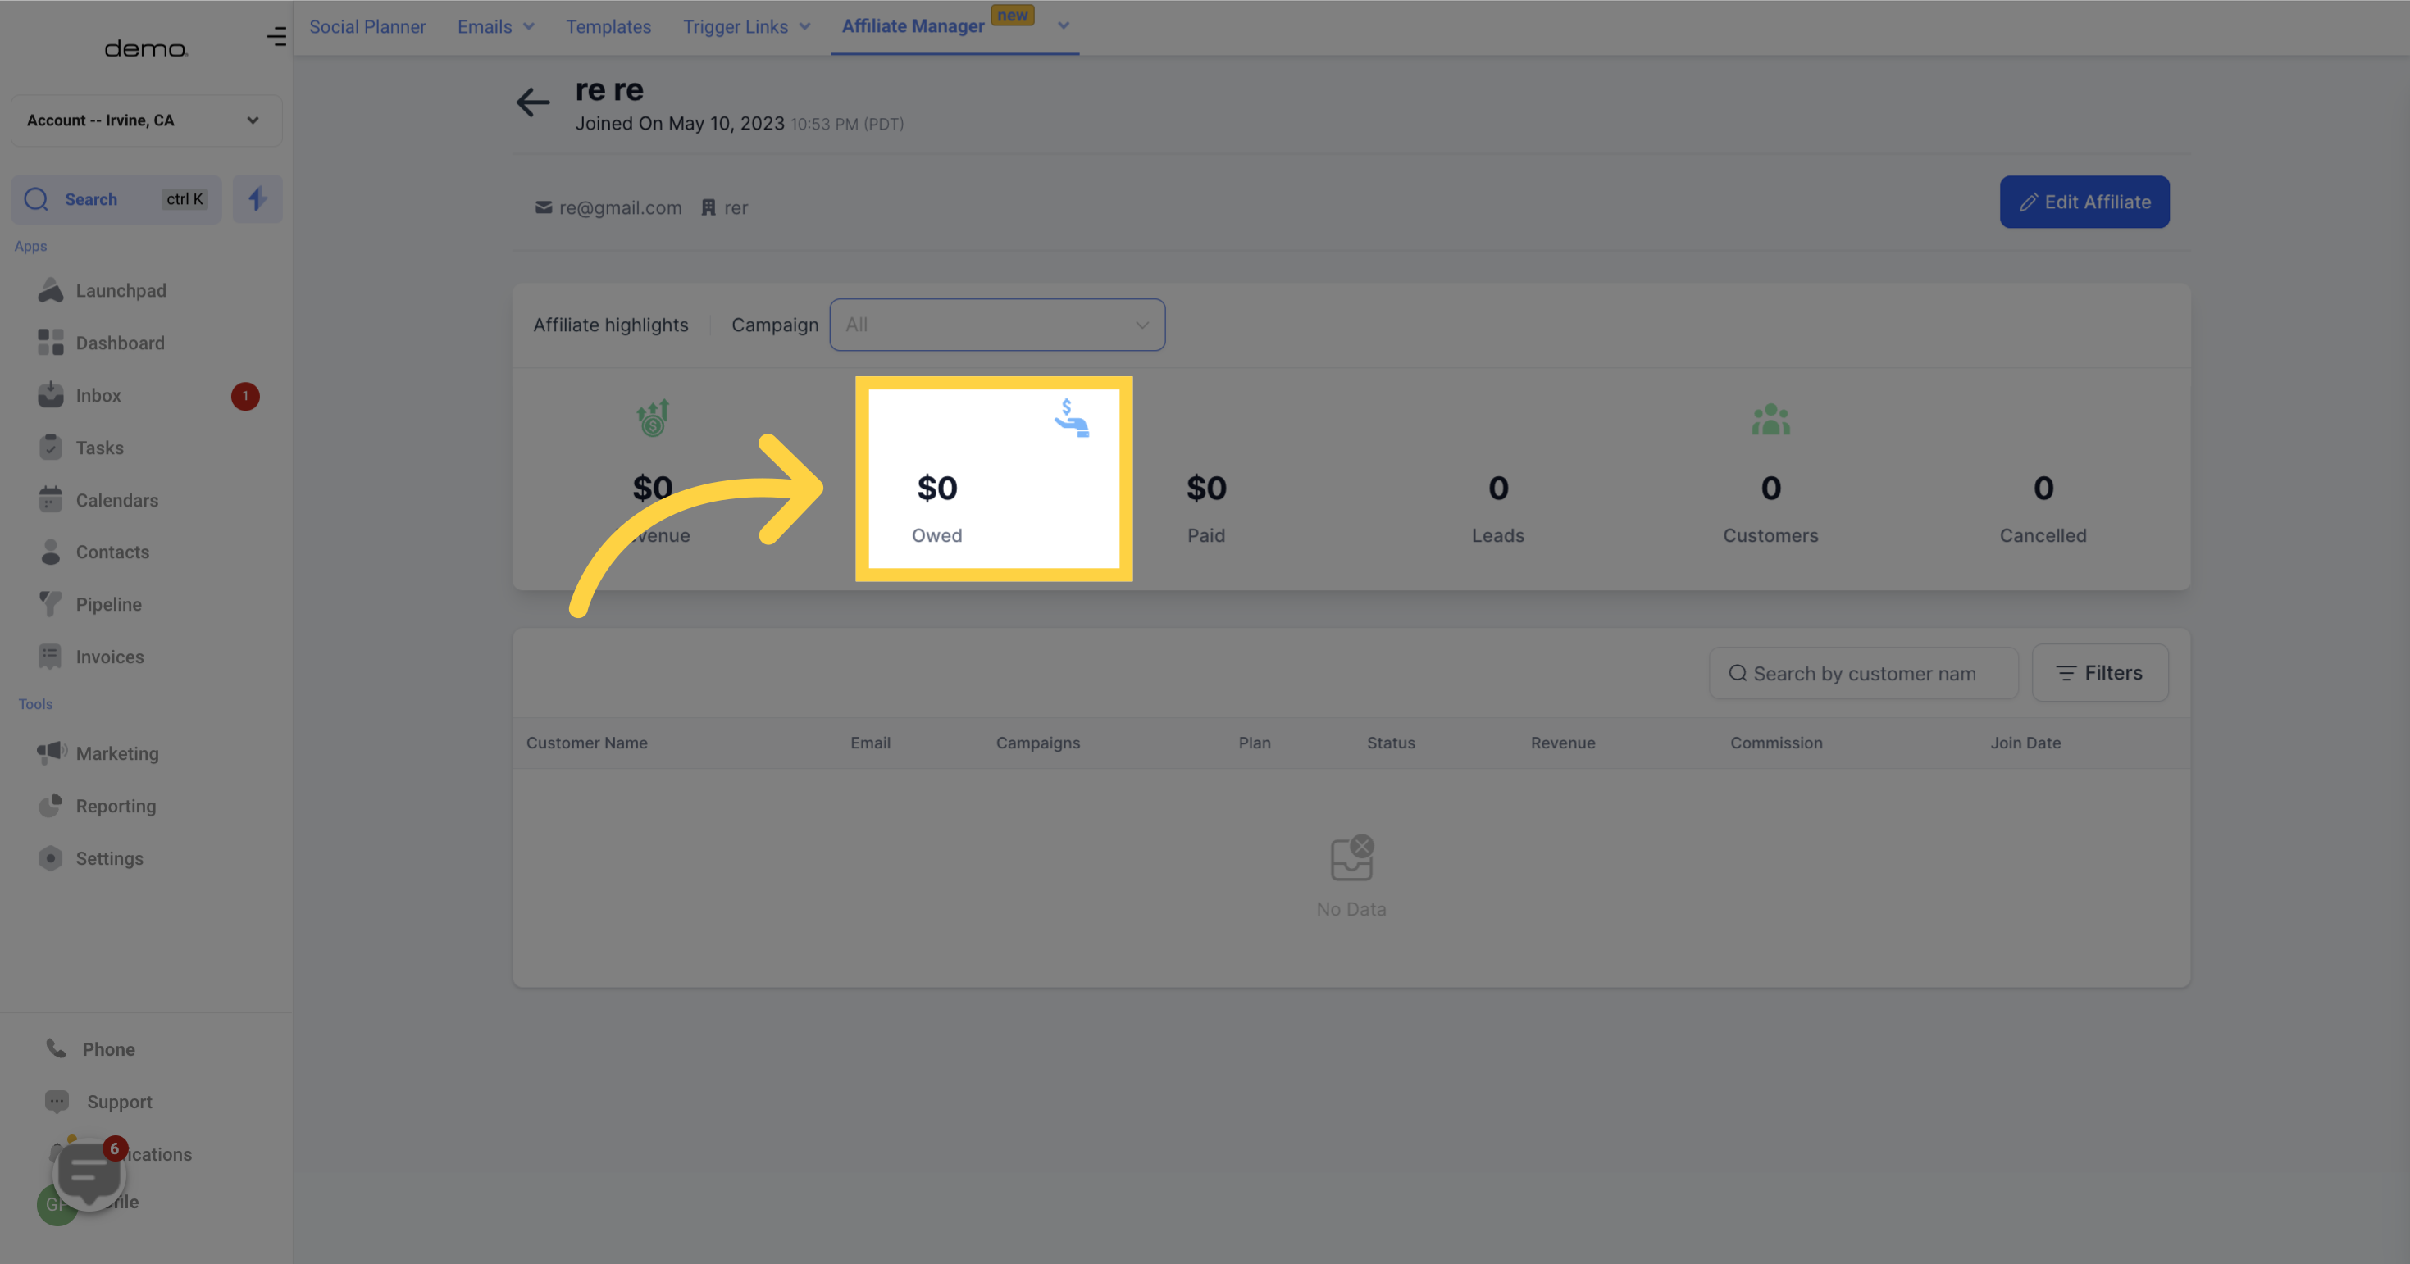Switch to the Social Planner tab

367,26
